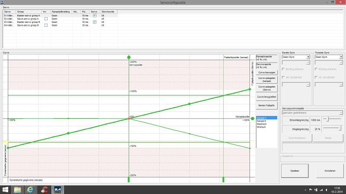
Task: Click the Annuleren button
Action: [330, 171]
